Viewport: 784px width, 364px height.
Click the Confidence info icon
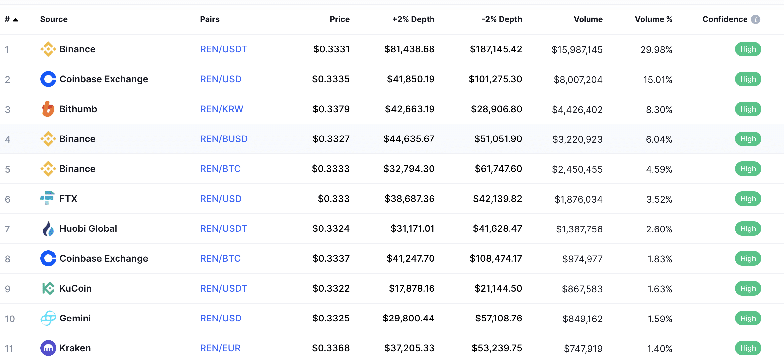click(756, 19)
